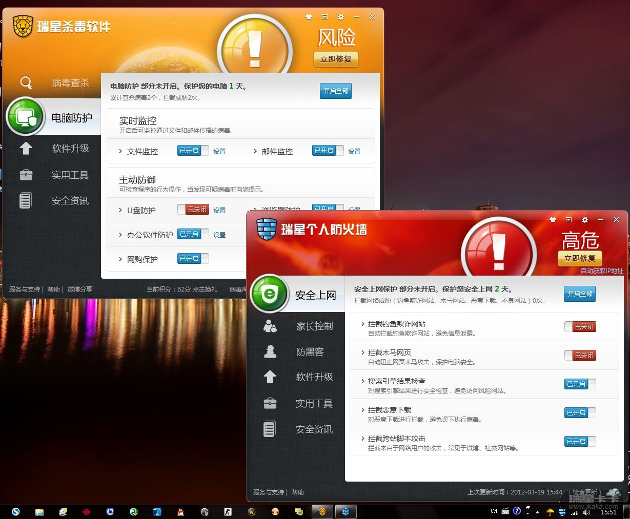Open 软件升级 tab in antivirus sidebar
This screenshot has height=519, width=630.
pyautogui.click(x=70, y=149)
